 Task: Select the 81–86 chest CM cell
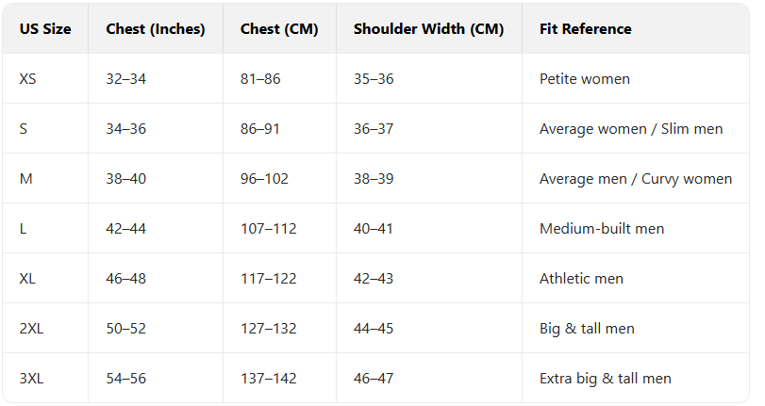(x=260, y=79)
